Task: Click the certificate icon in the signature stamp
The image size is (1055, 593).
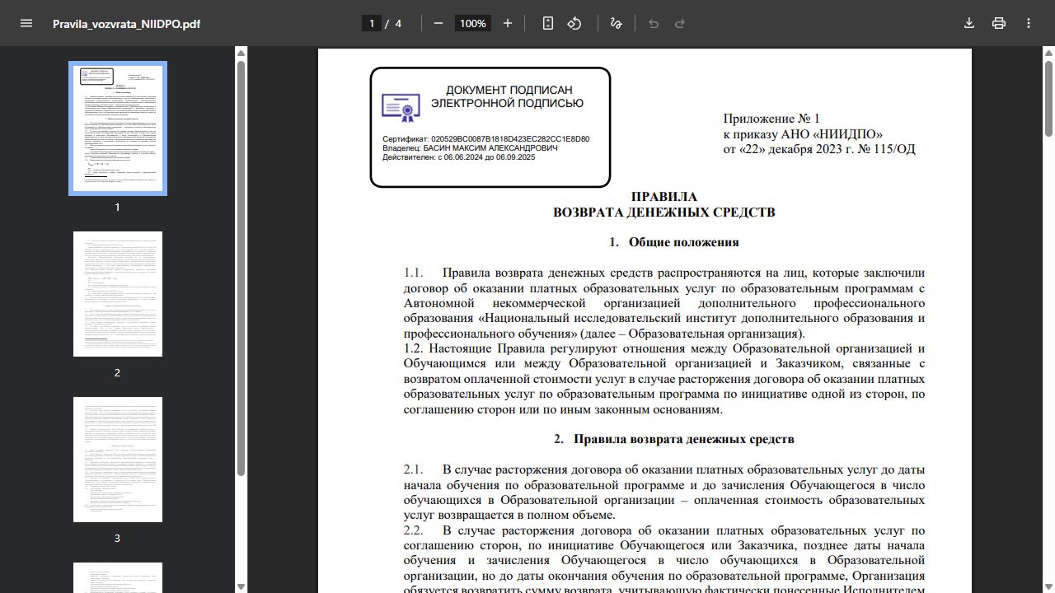Action: point(401,107)
